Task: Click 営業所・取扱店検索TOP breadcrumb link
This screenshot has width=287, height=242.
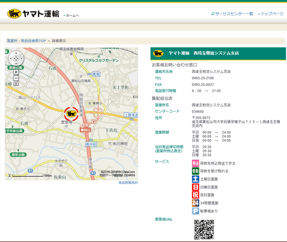Action: 26,41
